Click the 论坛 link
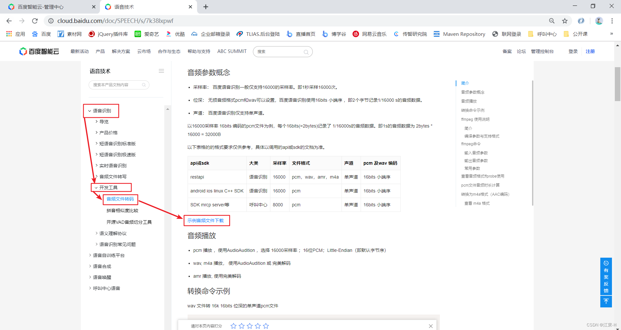The height and width of the screenshot is (330, 621). (521, 51)
